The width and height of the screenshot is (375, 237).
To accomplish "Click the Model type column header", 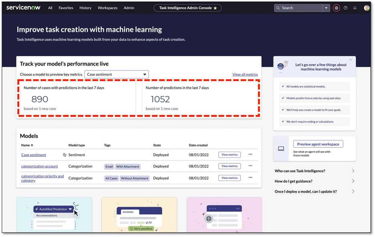I will pyautogui.click(x=77, y=145).
